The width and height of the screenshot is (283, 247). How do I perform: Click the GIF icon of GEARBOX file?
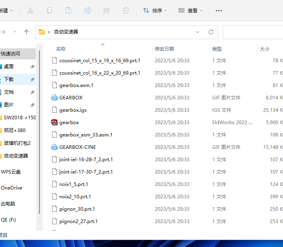[54, 98]
